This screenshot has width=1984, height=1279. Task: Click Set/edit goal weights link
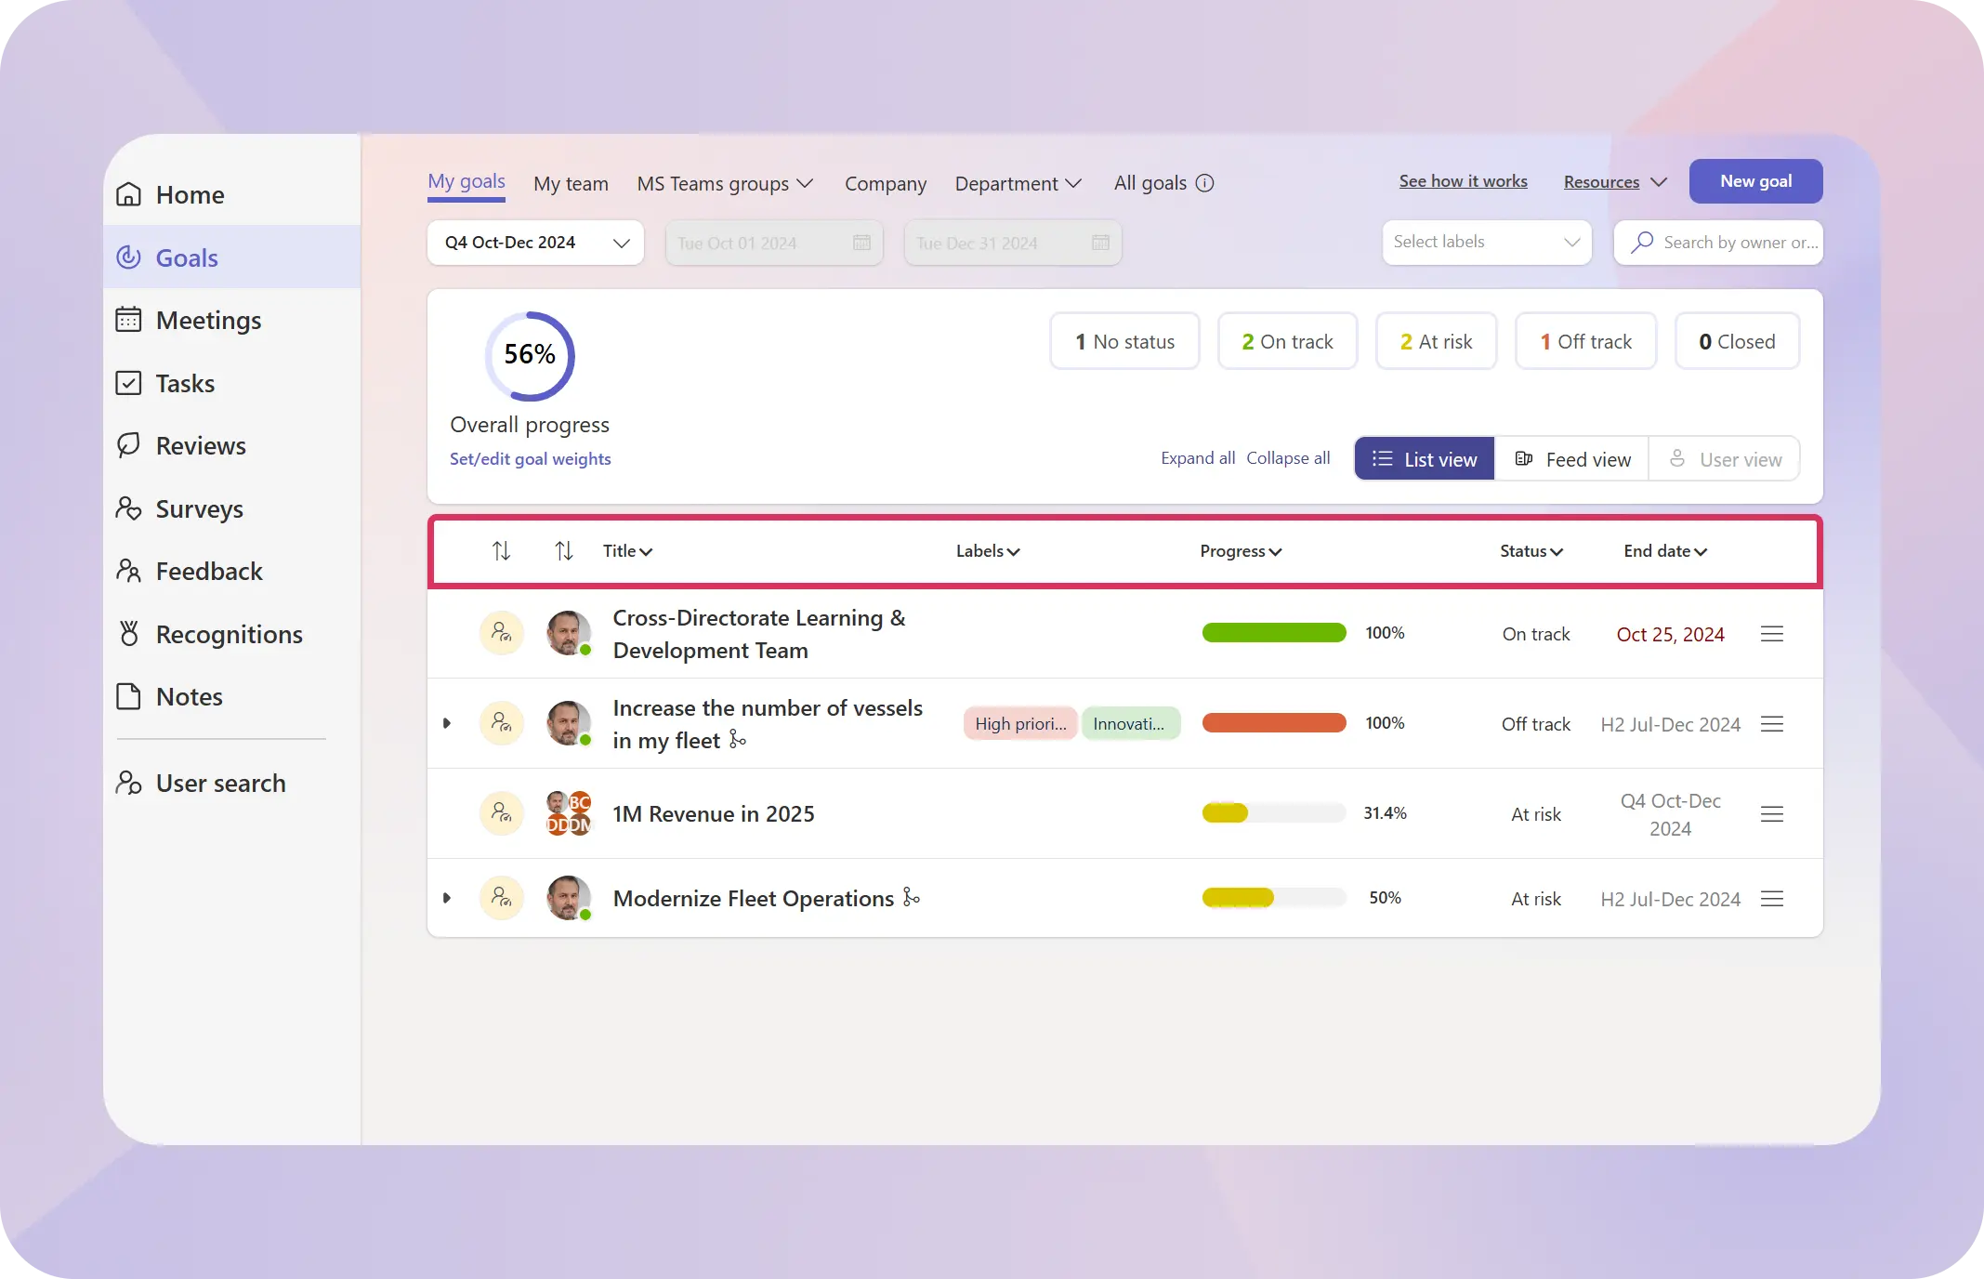531,458
